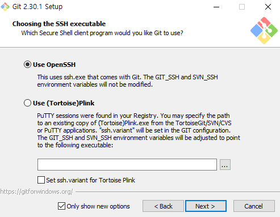
Task: Select the Use OpenSSH radio button
Action: pyautogui.click(x=27, y=65)
